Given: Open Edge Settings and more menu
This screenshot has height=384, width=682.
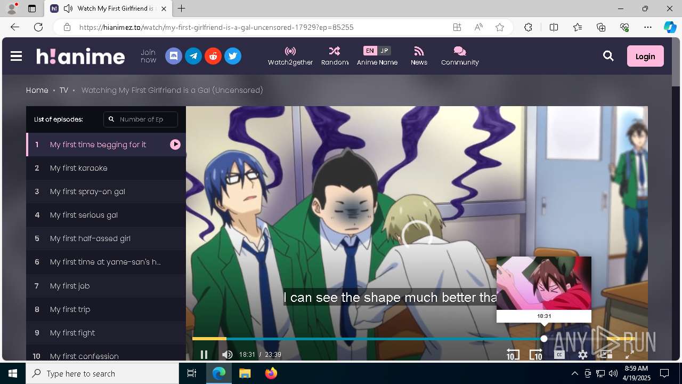Looking at the screenshot, I should 648,27.
